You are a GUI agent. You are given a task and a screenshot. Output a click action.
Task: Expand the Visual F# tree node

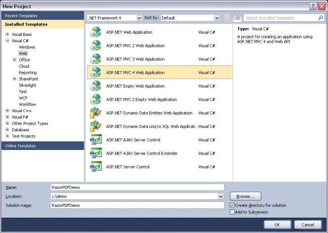coord(8,117)
